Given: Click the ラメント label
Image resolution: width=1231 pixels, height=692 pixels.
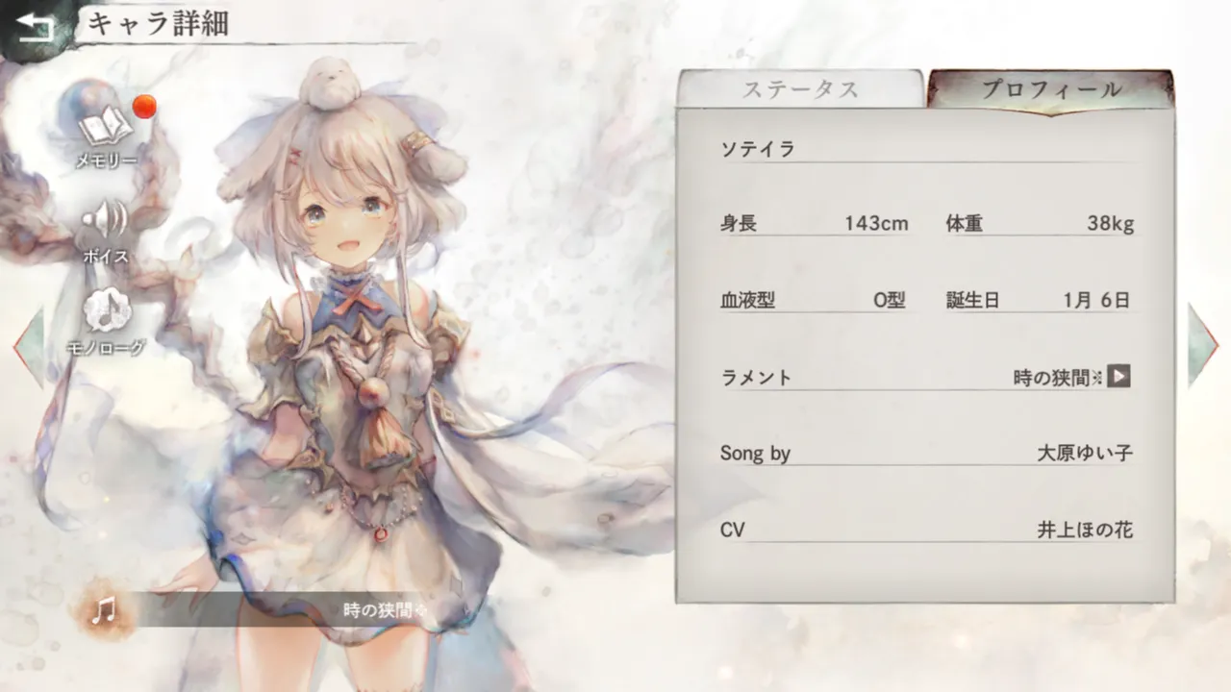Looking at the screenshot, I should click(x=756, y=377).
